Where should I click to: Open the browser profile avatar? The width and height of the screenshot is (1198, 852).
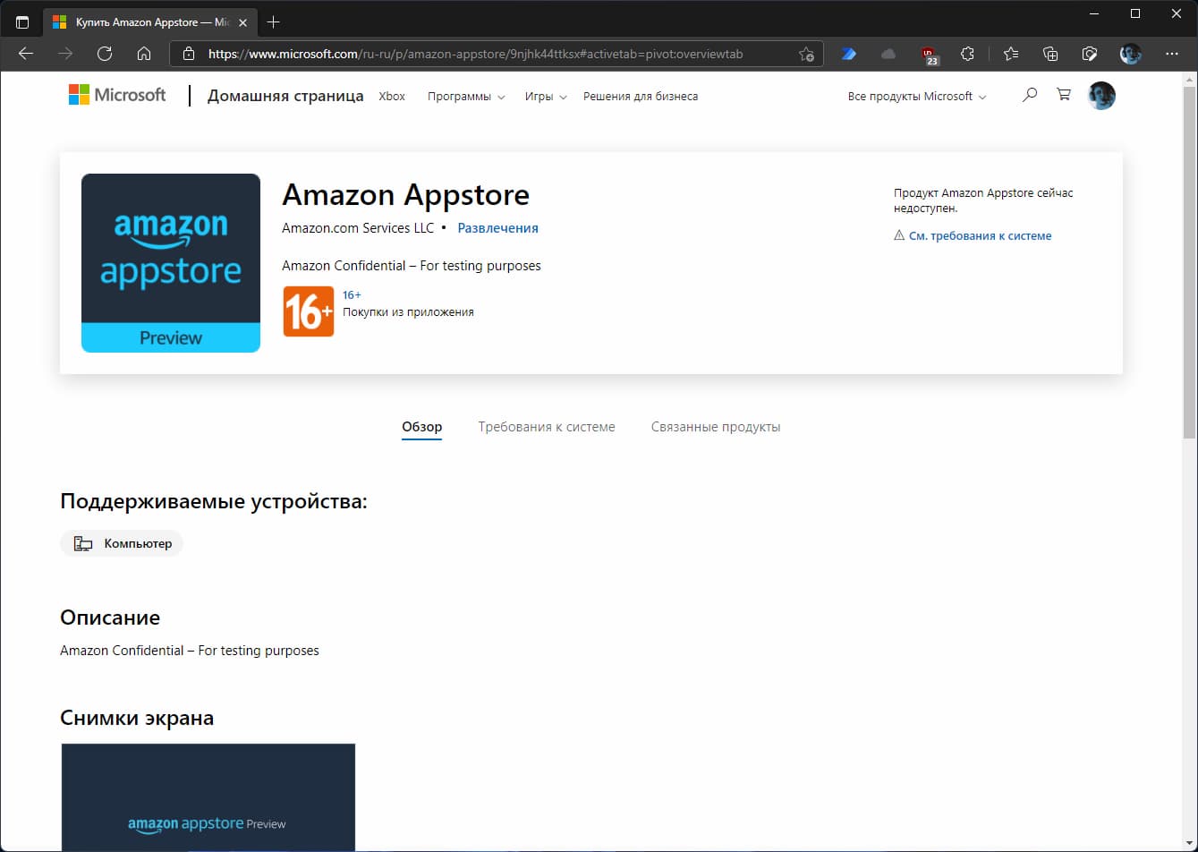point(1131,54)
